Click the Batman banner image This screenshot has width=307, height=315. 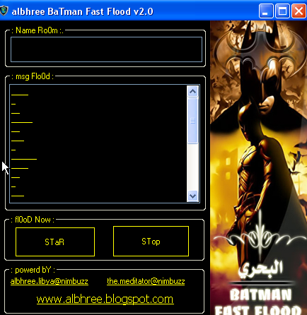pyautogui.click(x=258, y=167)
